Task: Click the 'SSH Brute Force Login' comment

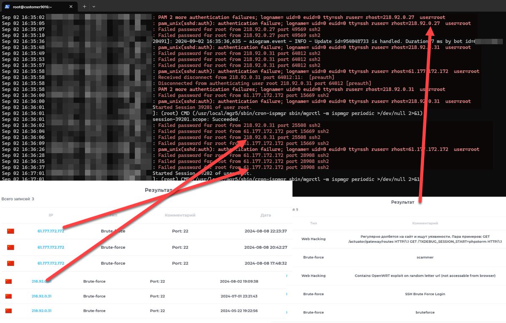Action: pos(425,294)
